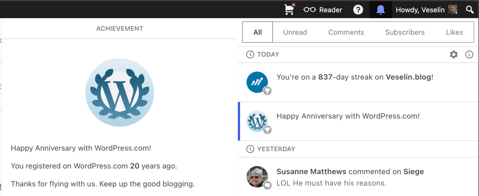Open the Reader glasses icon

point(310,10)
